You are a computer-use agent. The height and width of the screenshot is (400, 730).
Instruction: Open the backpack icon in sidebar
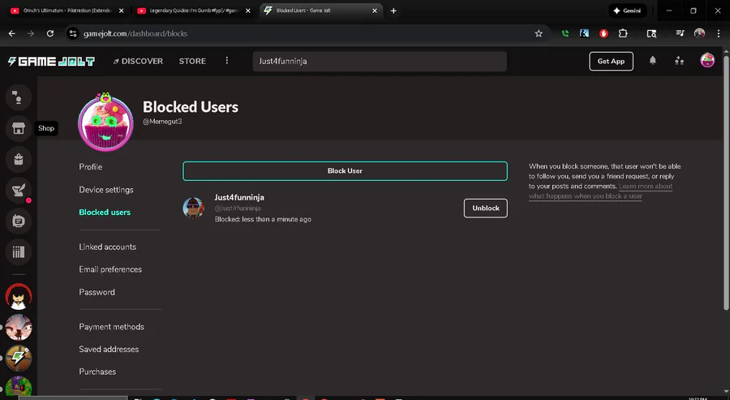pos(17,159)
